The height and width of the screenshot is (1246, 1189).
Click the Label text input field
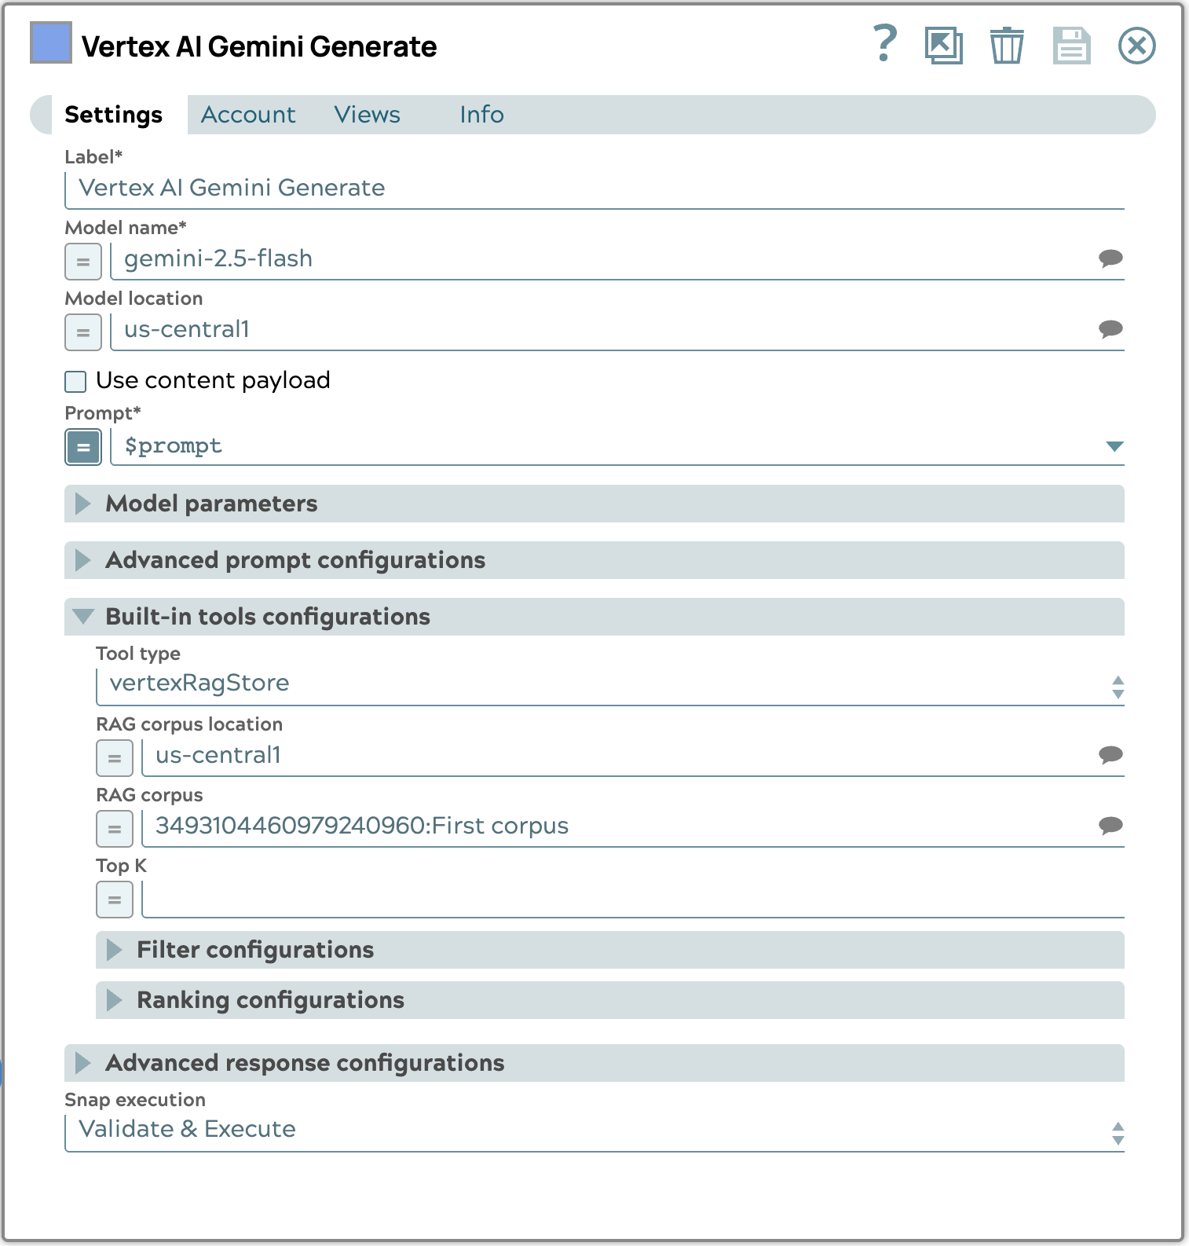594,189
